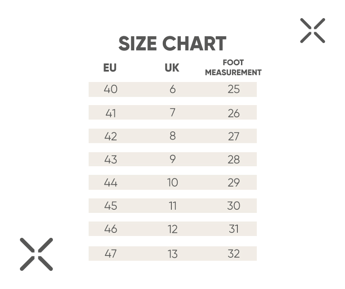
Task: Select EU size 47 cell
Action: tap(110, 254)
